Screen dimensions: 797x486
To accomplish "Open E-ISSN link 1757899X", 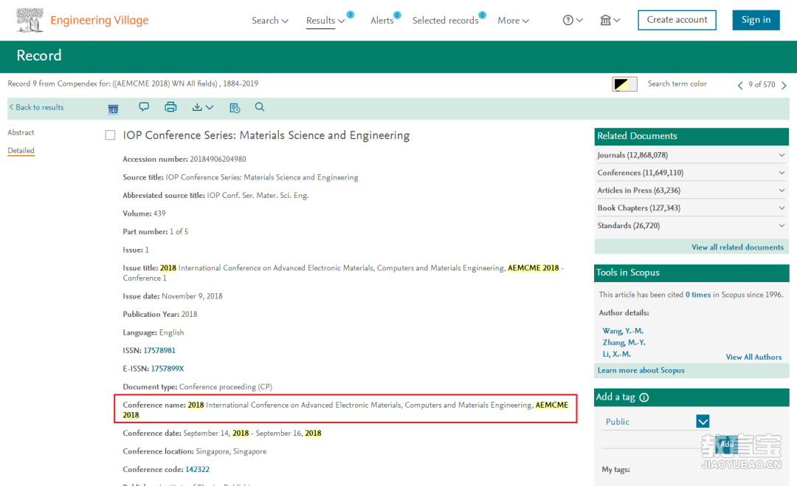I will pos(168,369).
